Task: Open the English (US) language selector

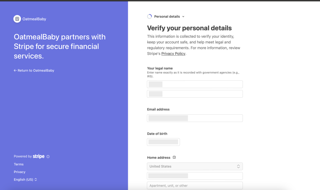Action: point(25,180)
